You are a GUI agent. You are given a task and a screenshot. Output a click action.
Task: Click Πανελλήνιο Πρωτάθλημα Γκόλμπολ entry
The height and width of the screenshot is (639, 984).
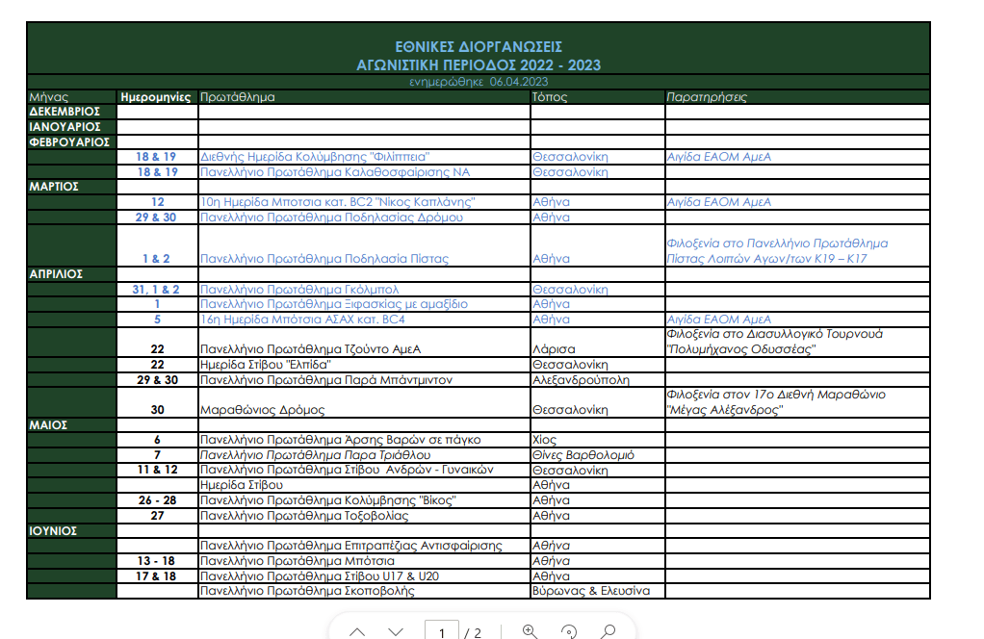point(298,289)
